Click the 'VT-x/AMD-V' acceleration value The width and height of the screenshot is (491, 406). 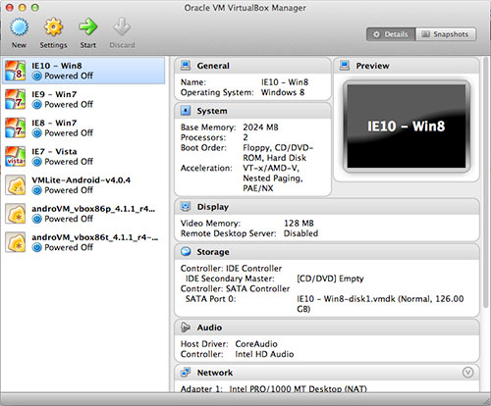tap(271, 168)
